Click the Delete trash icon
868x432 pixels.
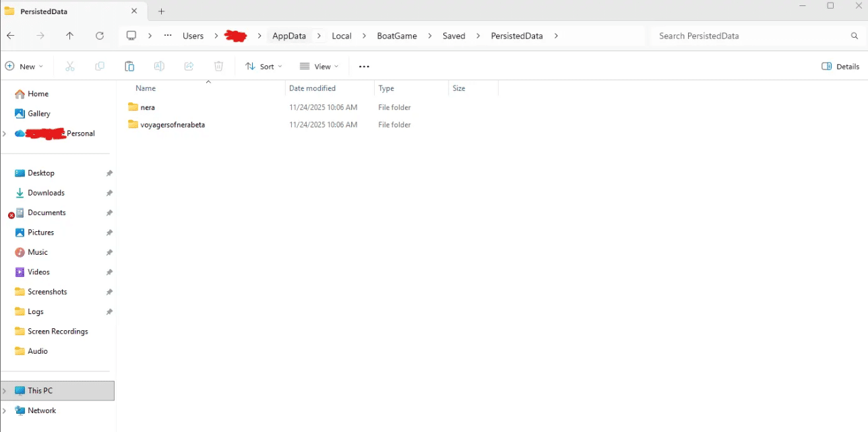[x=218, y=66]
